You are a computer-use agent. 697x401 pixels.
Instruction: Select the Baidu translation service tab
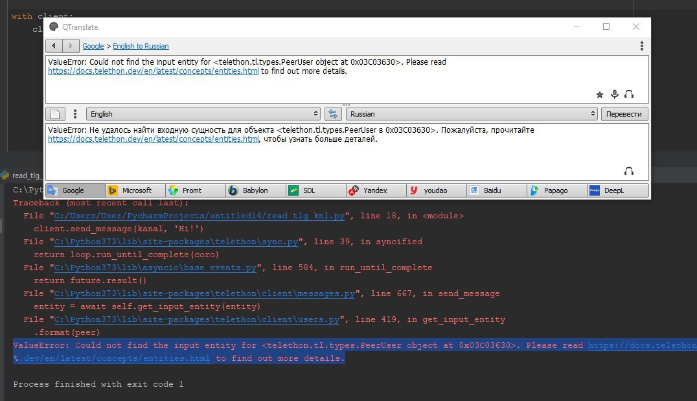(x=497, y=190)
